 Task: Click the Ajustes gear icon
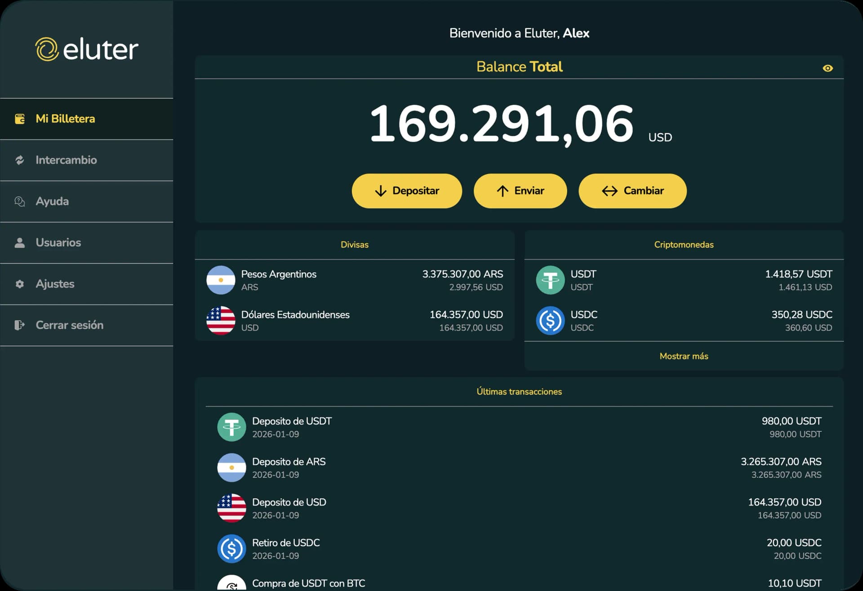pyautogui.click(x=20, y=284)
